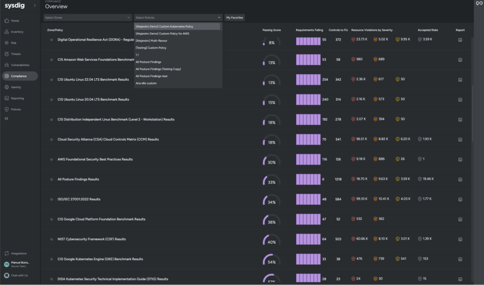Click 54% passing score gauge for GKE
The image size is (484, 285).
coord(271,260)
